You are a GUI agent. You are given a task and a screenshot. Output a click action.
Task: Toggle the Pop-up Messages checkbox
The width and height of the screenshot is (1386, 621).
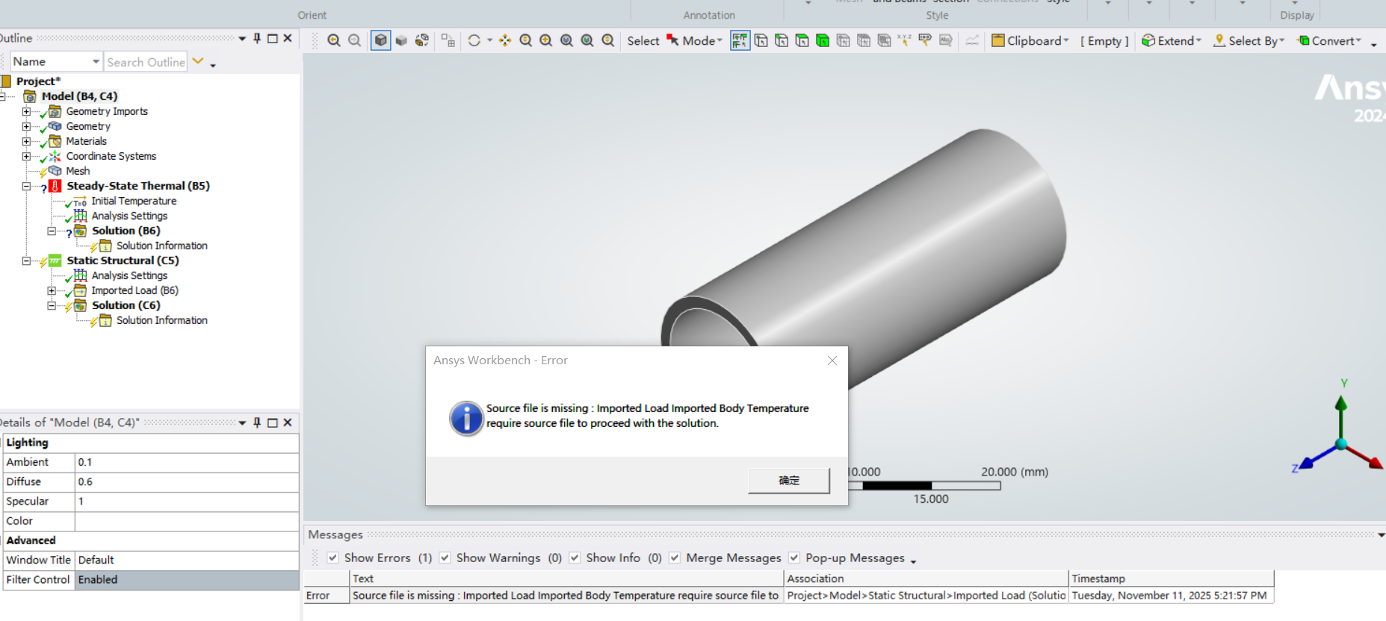click(x=794, y=558)
